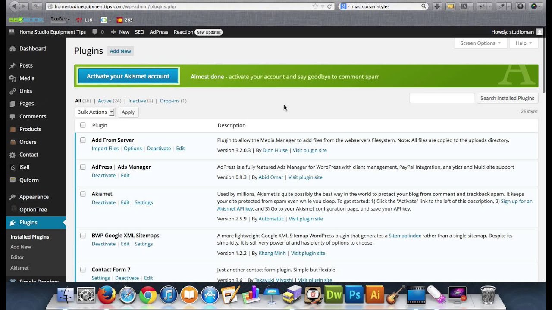Follow the Dion Hulse author link
The image size is (552, 310).
[275, 150]
